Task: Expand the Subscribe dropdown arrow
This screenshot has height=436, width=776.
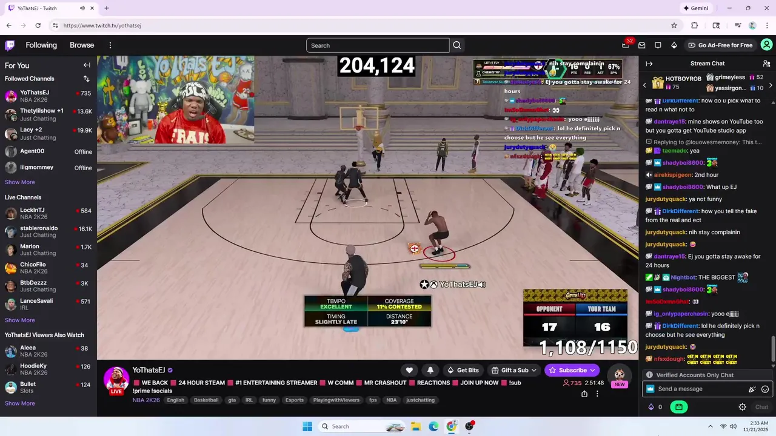Action: [593, 370]
